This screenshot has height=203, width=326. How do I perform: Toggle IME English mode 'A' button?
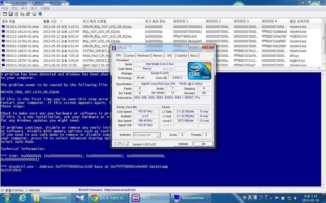point(250,197)
